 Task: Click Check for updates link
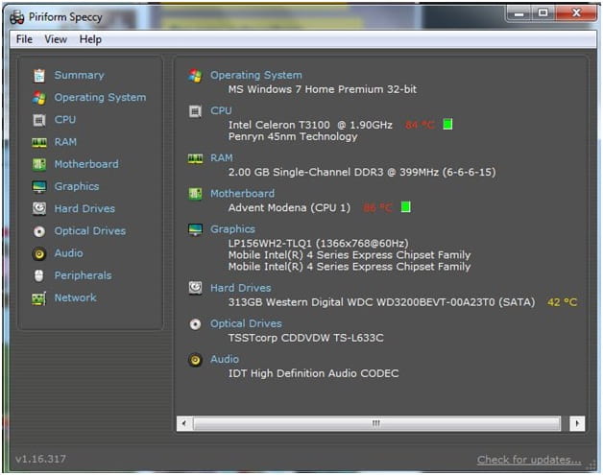(x=529, y=460)
